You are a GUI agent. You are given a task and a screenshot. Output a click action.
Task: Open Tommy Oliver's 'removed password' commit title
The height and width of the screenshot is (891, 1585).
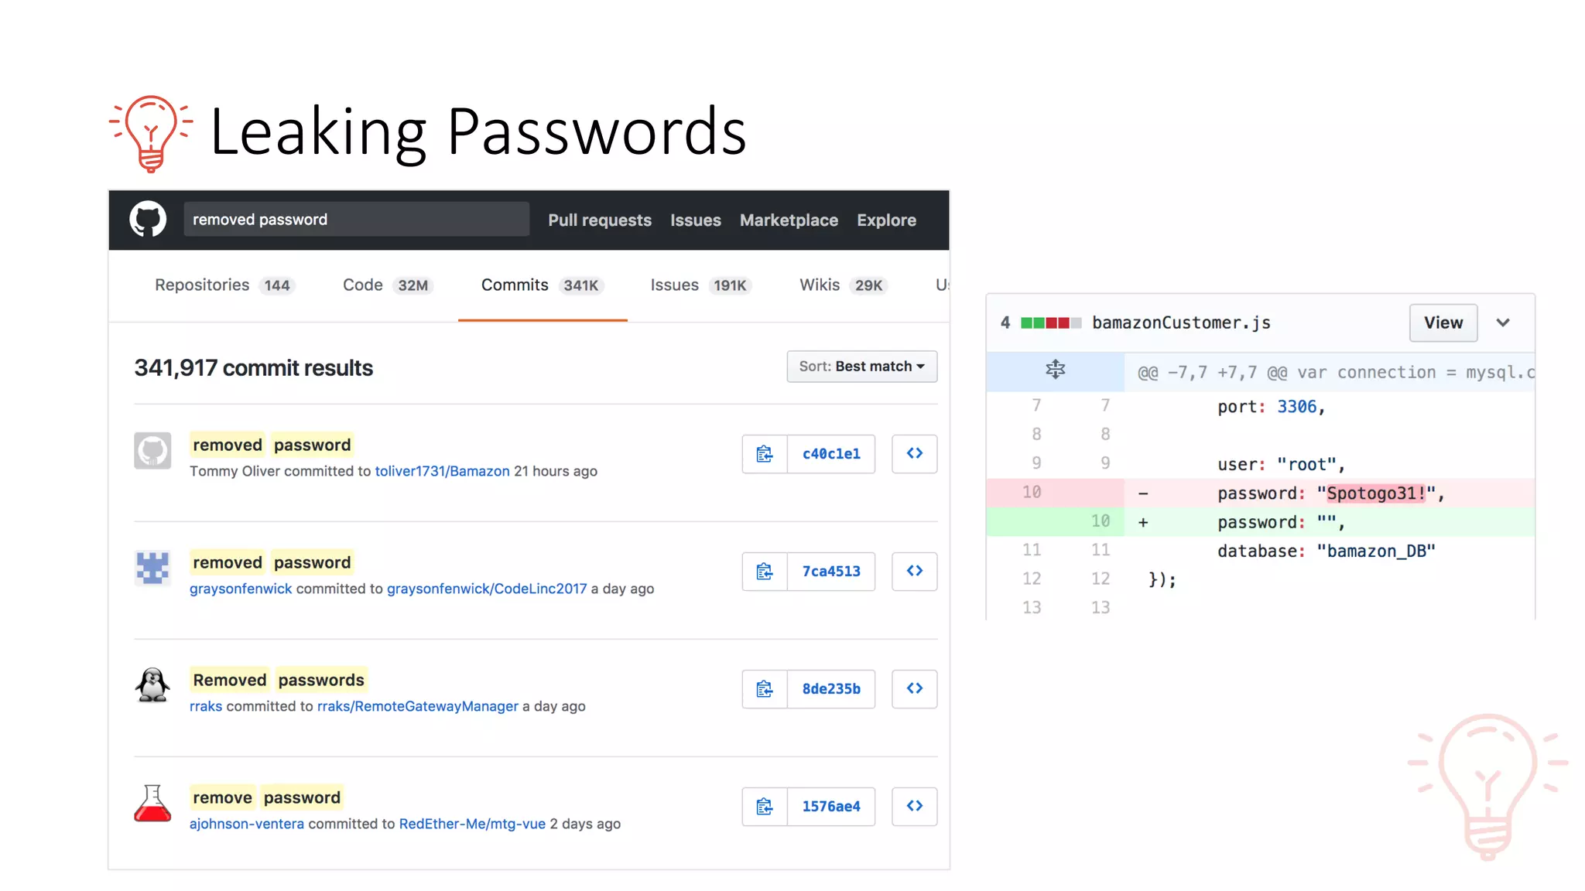tap(272, 445)
